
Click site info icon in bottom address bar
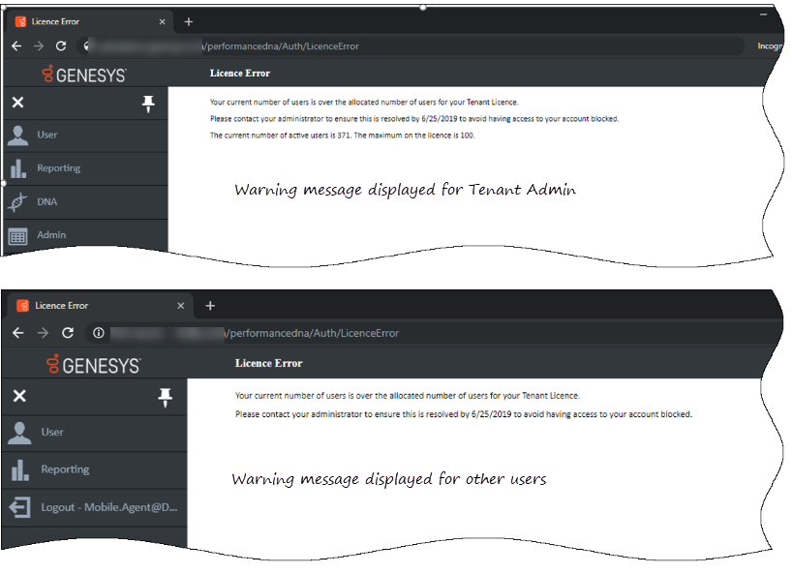click(99, 333)
